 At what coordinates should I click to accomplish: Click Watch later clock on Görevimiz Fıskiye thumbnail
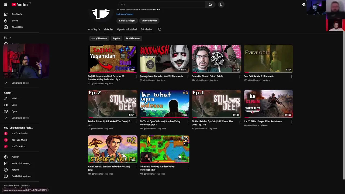coord(186,139)
